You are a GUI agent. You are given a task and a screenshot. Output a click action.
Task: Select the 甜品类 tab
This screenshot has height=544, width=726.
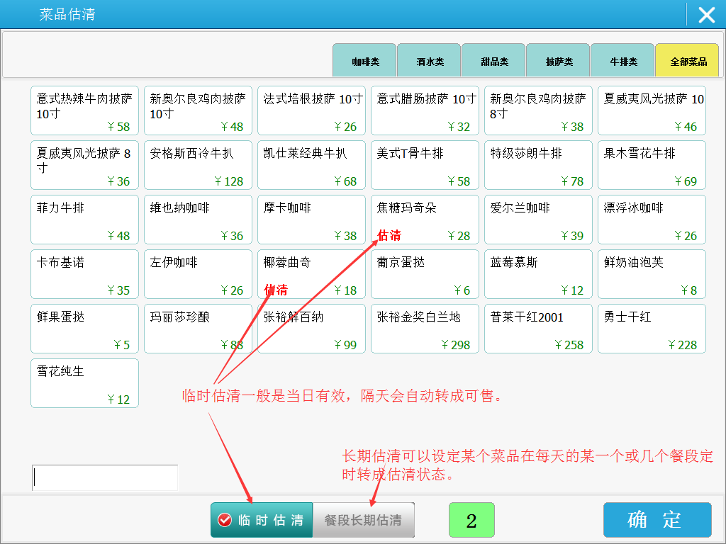click(x=493, y=61)
